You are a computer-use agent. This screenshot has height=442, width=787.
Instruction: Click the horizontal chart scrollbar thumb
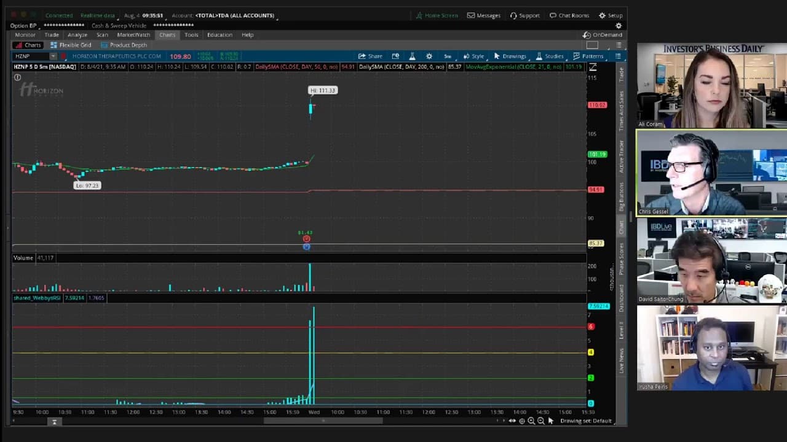coord(323,421)
